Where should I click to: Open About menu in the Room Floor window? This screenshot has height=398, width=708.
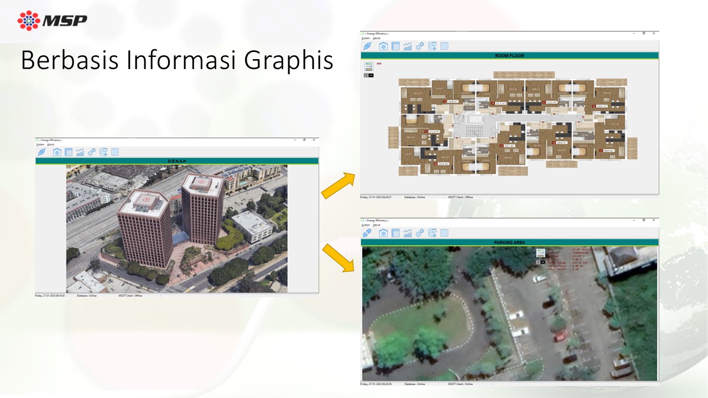click(x=377, y=38)
